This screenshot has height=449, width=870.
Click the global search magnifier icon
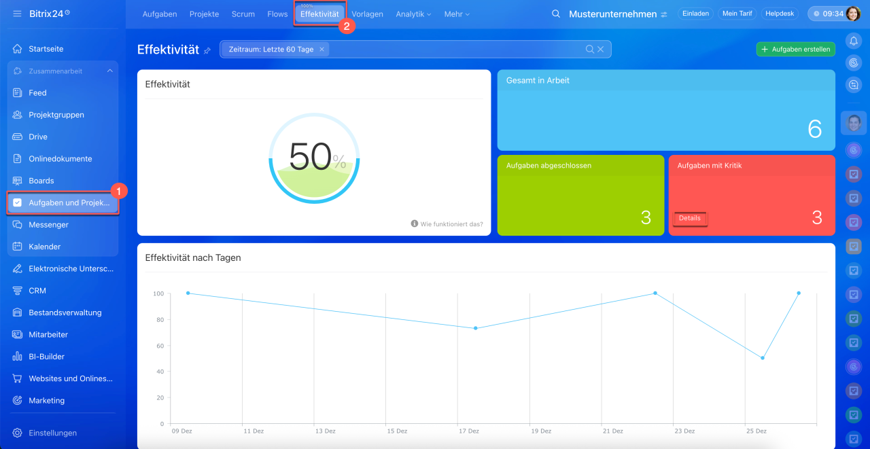[x=556, y=14]
